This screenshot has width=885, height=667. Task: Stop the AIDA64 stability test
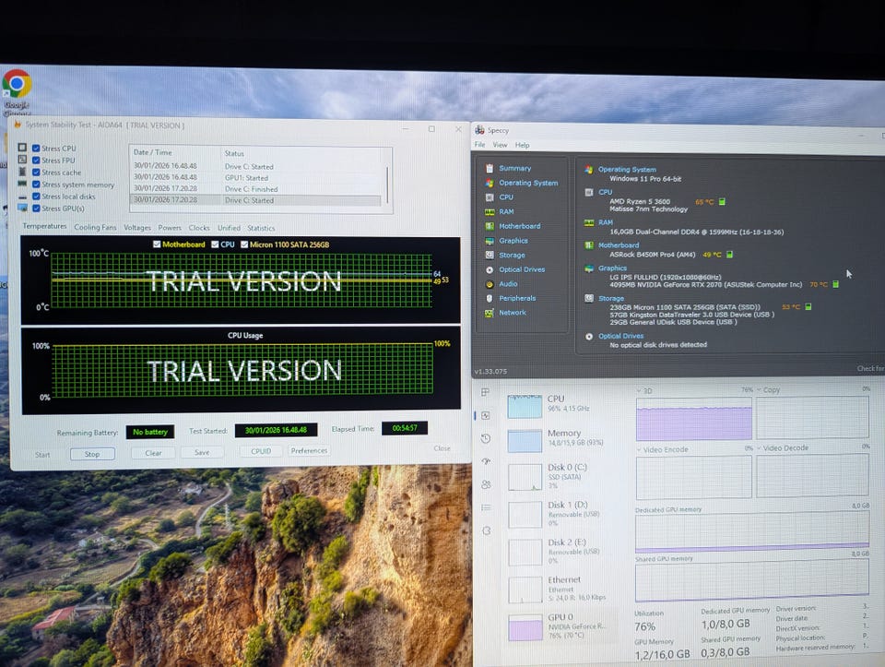[92, 454]
